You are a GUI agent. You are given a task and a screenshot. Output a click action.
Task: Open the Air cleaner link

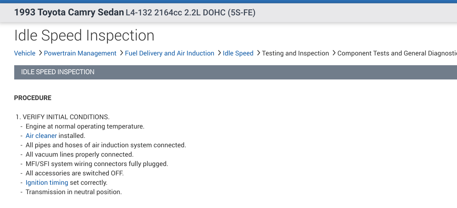click(x=41, y=136)
